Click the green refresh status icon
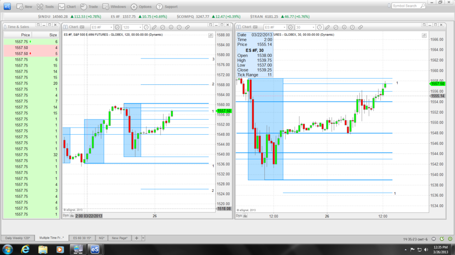Image resolution: width=455 pixels, height=255 pixels. [x=442, y=239]
